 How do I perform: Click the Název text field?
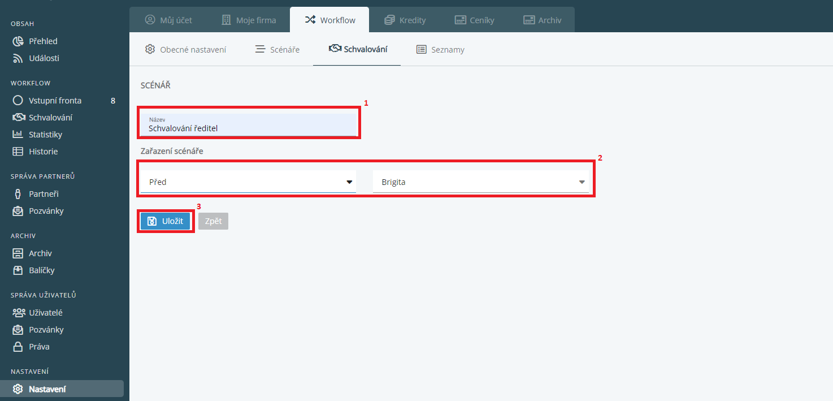tap(248, 126)
